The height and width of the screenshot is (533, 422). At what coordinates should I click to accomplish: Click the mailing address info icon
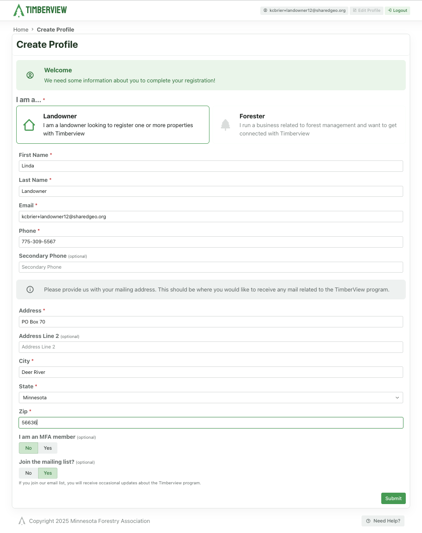[x=30, y=289]
